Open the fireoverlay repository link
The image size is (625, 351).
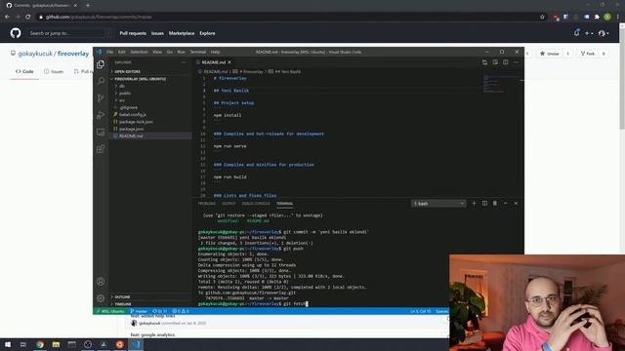click(x=73, y=54)
